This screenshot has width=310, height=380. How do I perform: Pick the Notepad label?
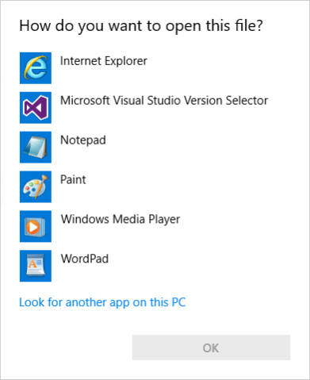point(83,140)
